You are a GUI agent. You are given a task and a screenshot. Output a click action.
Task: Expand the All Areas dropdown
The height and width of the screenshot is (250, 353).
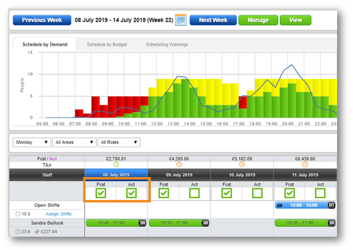point(74,142)
